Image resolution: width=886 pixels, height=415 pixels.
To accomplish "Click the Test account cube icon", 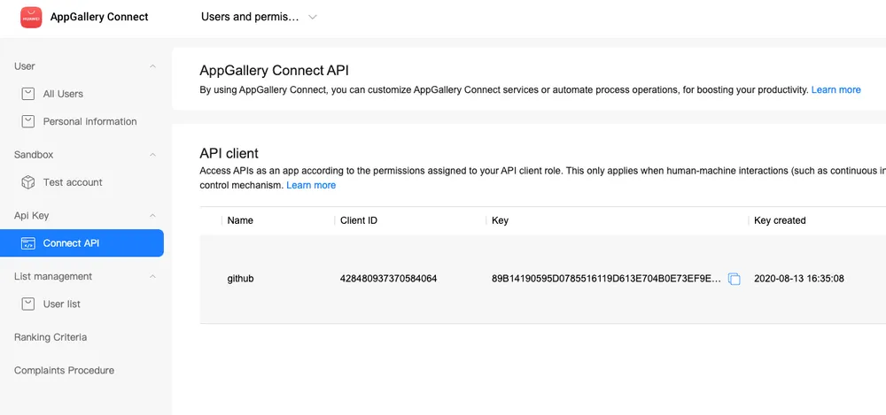I will 27,182.
